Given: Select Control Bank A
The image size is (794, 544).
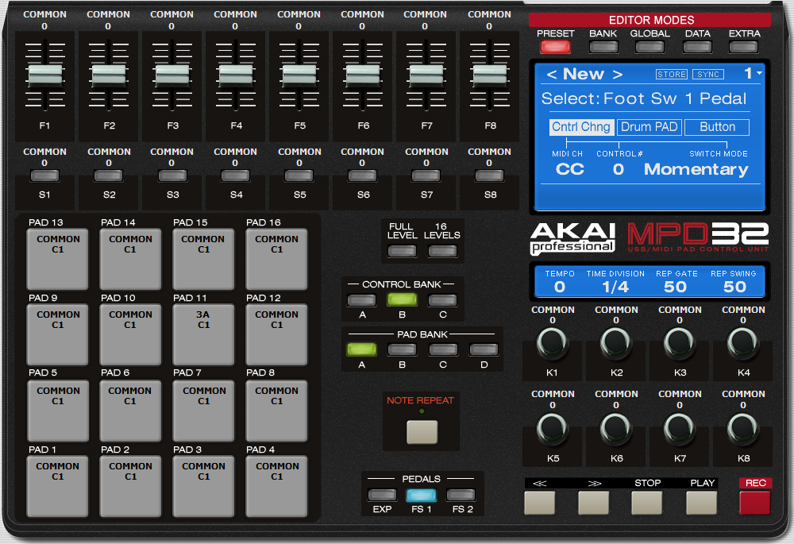Looking at the screenshot, I should 361,300.
